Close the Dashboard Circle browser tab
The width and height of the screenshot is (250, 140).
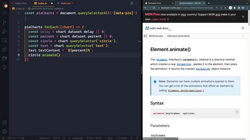pos(173,3)
